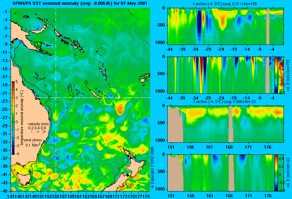Click the New Caledonia island on the map

[94, 94]
